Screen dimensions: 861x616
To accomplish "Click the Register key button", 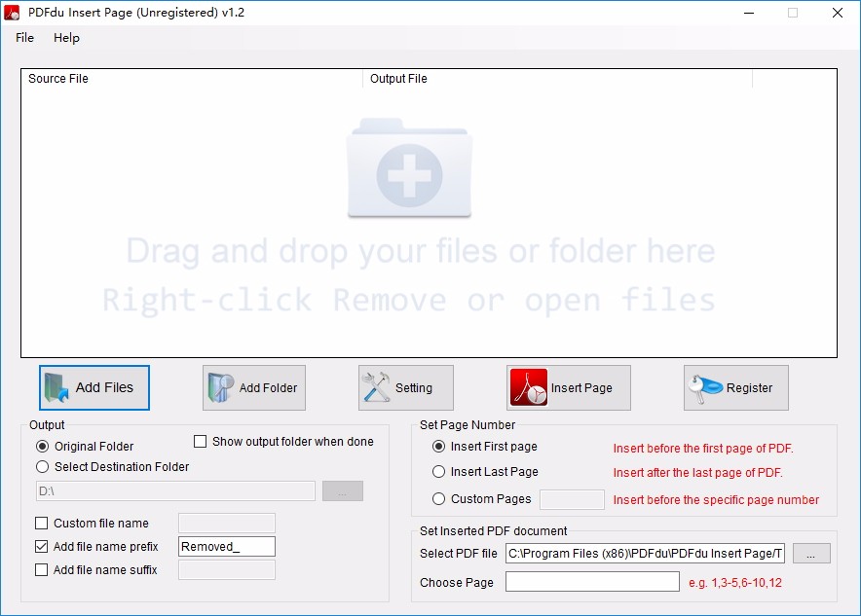I will [x=735, y=388].
